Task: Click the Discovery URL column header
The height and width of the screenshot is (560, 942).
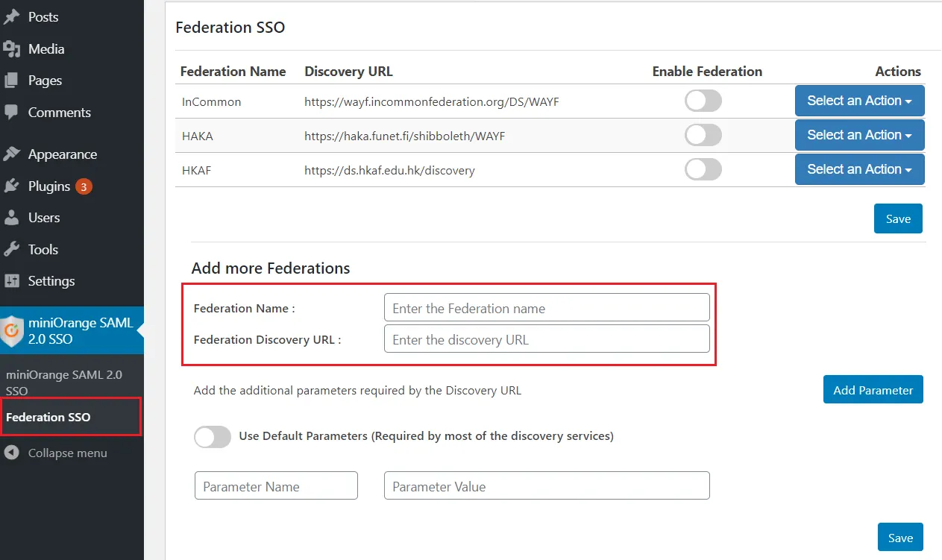Action: click(x=348, y=72)
